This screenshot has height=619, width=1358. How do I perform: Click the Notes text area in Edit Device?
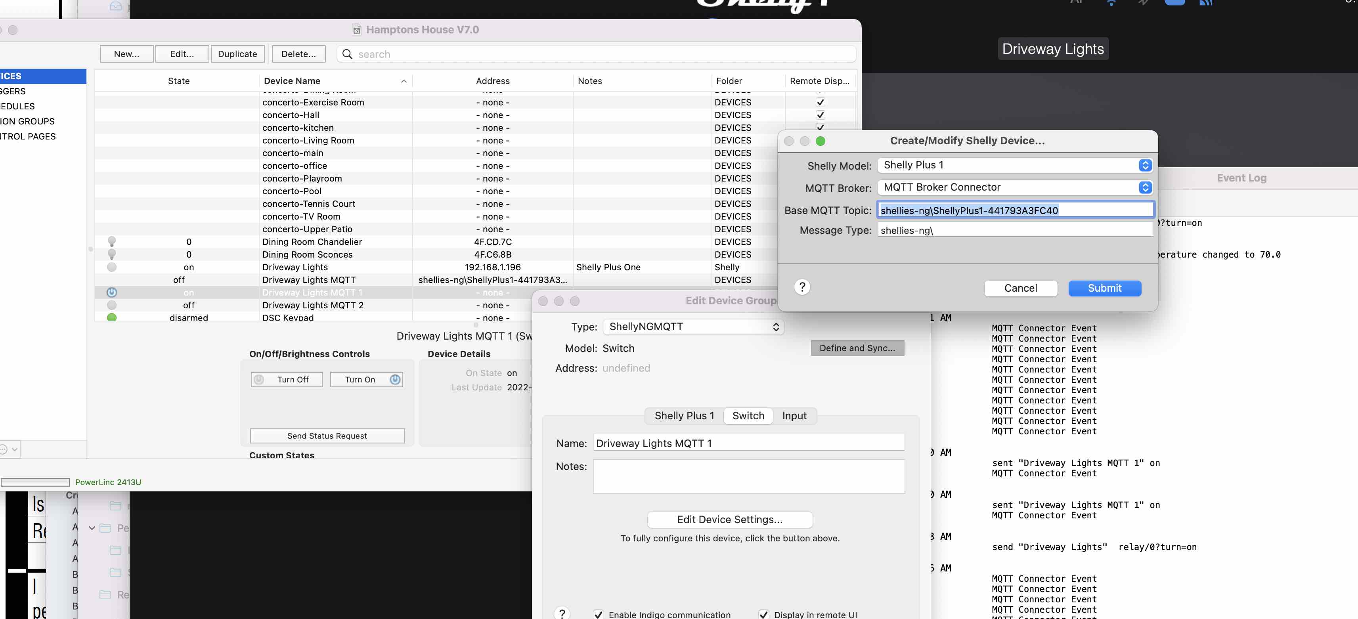tap(749, 477)
